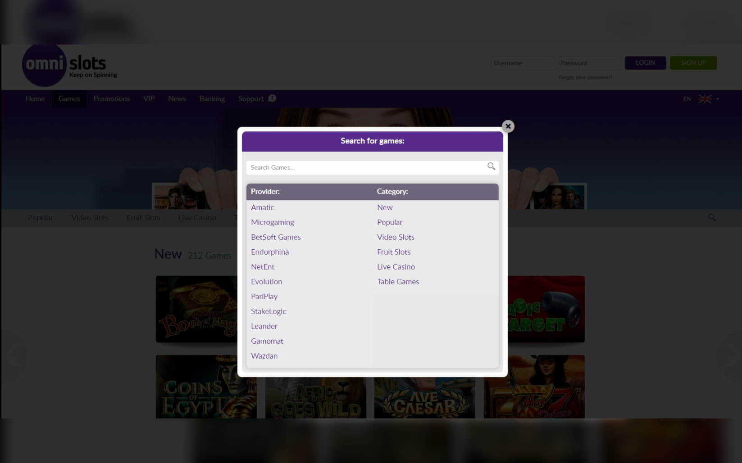
Task: Click the search icon in category bar
Action: (x=712, y=217)
